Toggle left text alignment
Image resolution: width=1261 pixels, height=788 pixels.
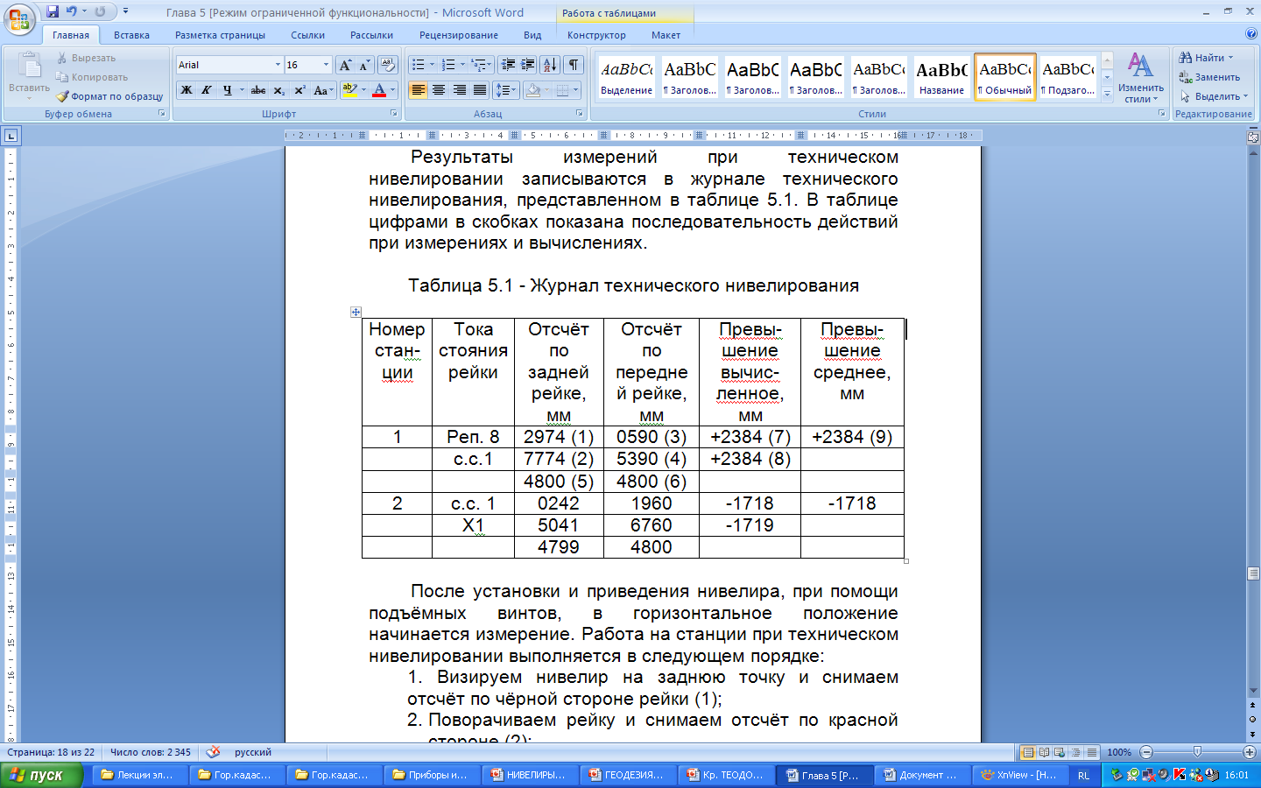tap(419, 90)
